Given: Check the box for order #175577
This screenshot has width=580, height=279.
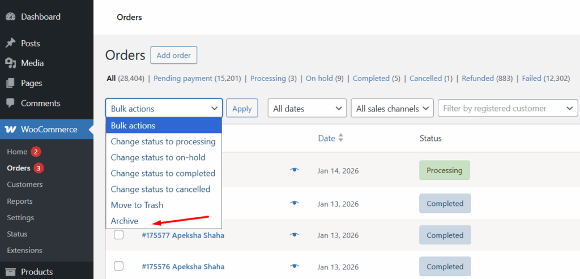Looking at the screenshot, I should point(119,235).
